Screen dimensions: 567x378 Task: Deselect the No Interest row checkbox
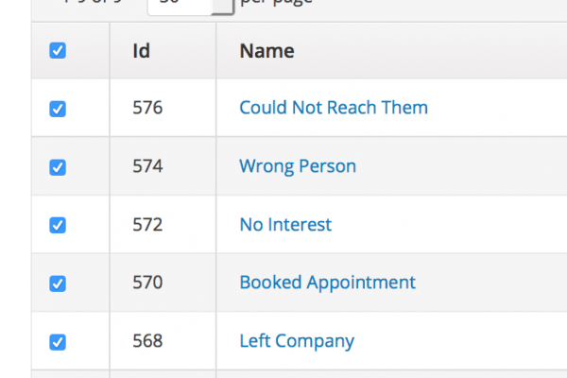58,226
